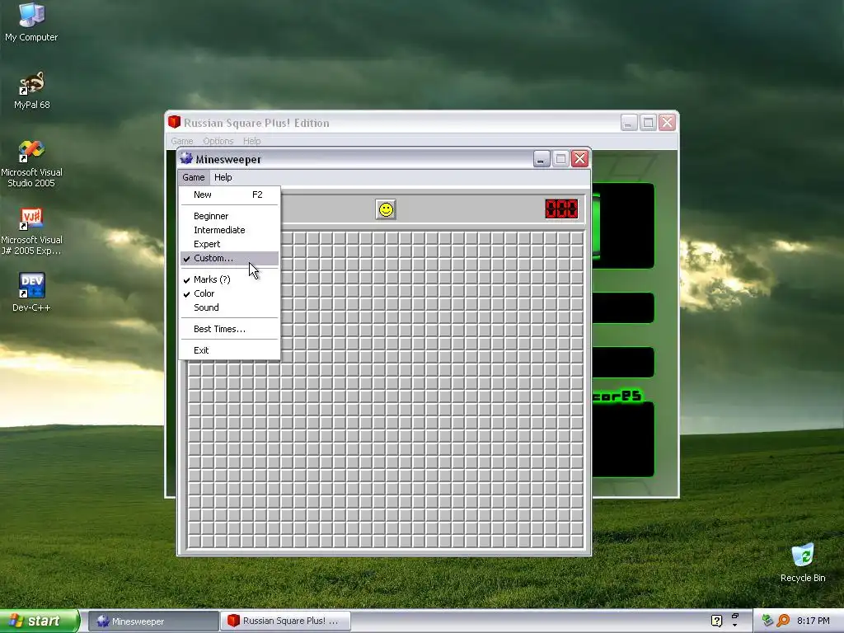Close the Russian Square Plus! window
Viewport: 844px width, 633px height.
667,123
